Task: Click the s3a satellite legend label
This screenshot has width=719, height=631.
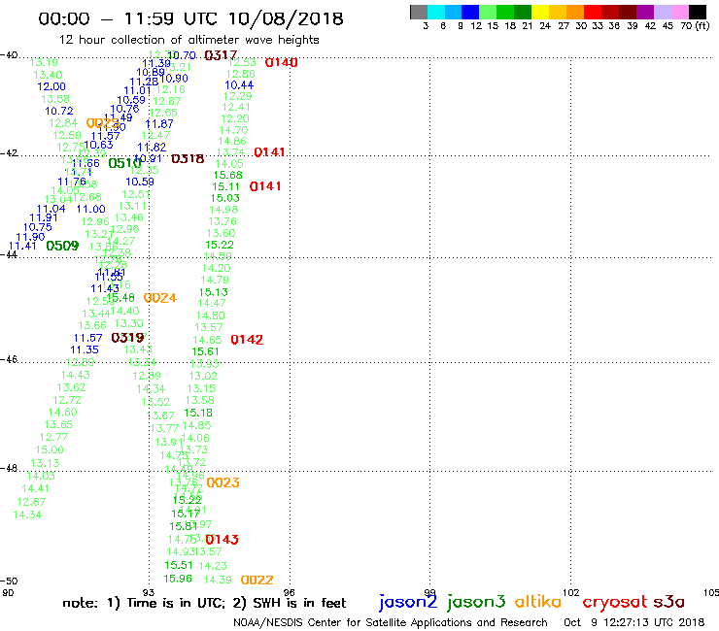Action: point(668,602)
